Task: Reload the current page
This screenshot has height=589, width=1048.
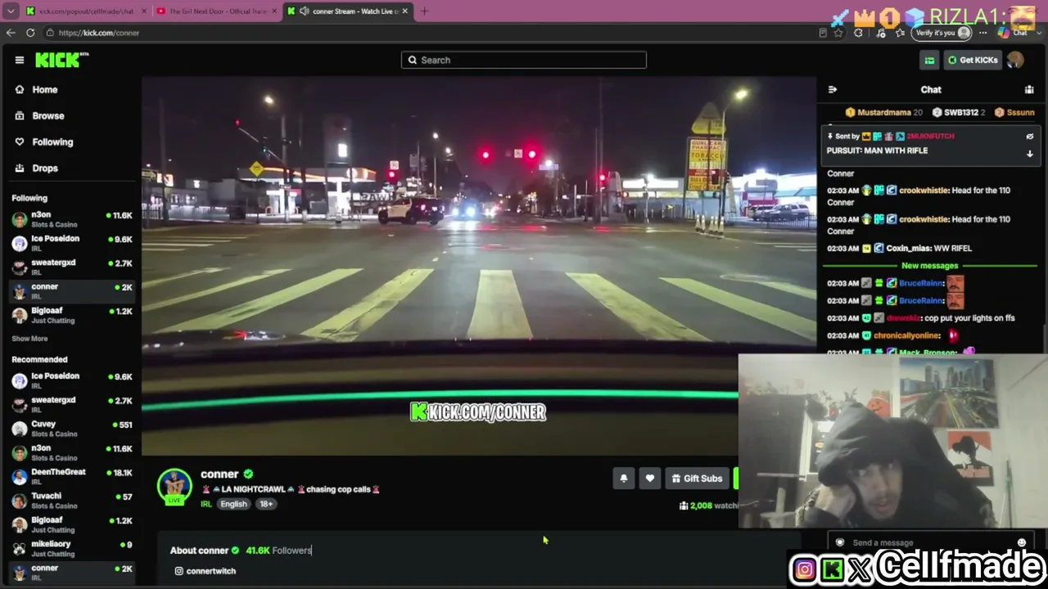Action: pos(30,33)
